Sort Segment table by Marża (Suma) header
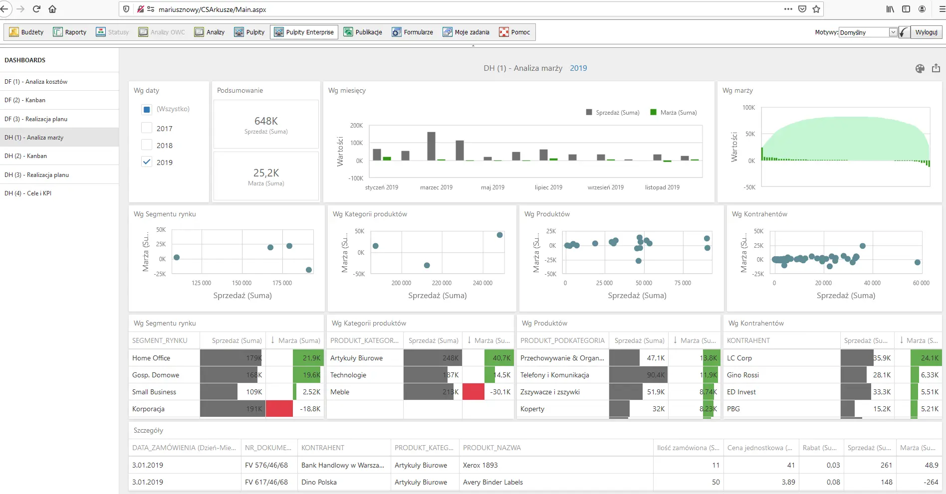Image resolution: width=946 pixels, height=494 pixels. (295, 340)
